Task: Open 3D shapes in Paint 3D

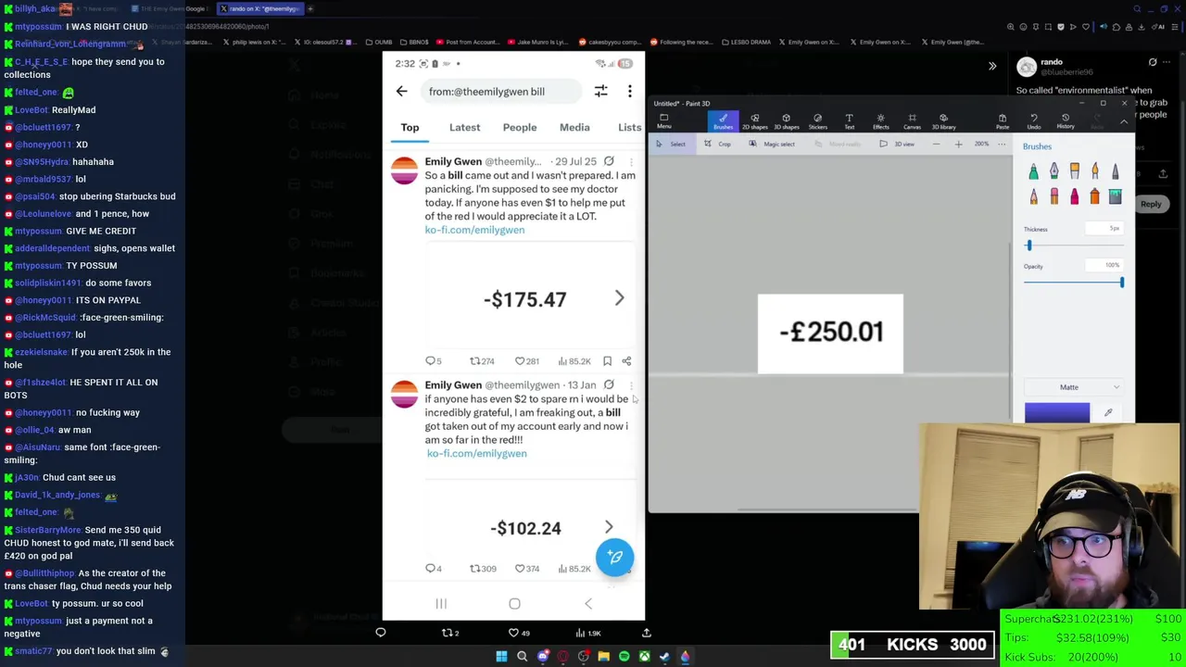Action: pyautogui.click(x=786, y=121)
